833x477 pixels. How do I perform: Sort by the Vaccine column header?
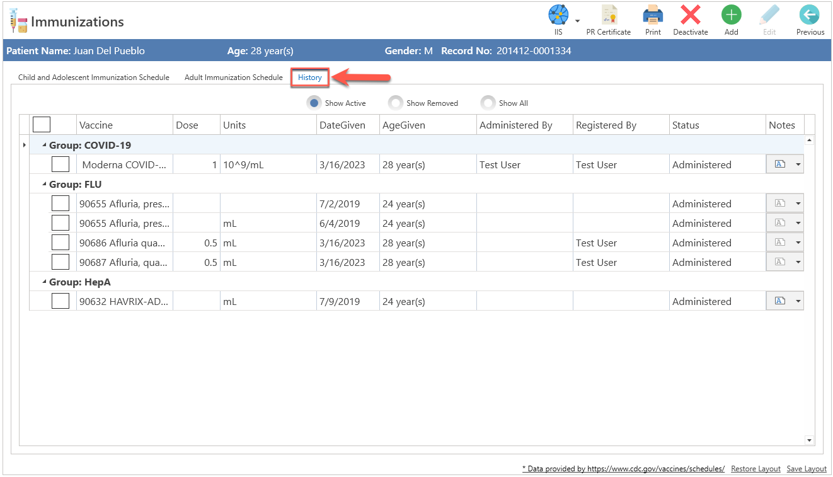tap(125, 125)
